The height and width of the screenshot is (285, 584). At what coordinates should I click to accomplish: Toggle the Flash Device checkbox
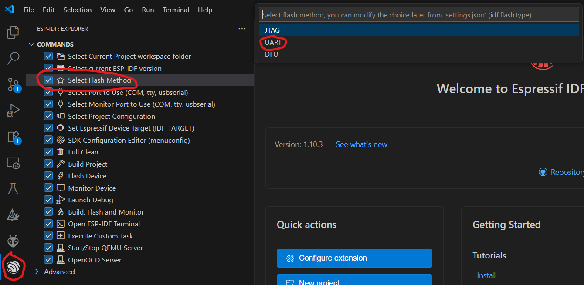[x=48, y=176]
